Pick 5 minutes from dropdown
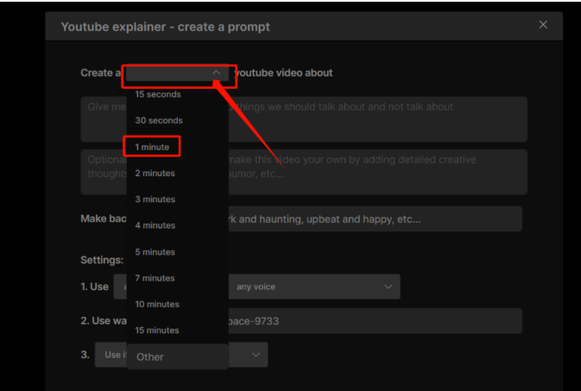The image size is (581, 391). [155, 252]
